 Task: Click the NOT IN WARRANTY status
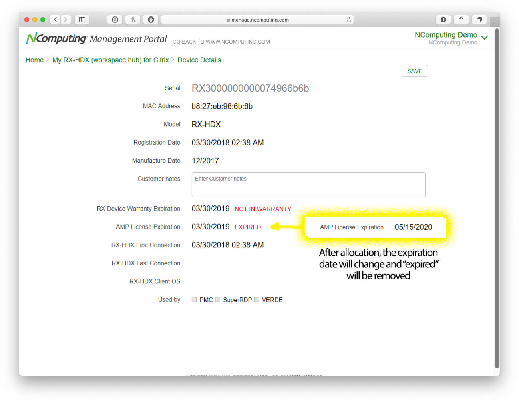tap(263, 209)
